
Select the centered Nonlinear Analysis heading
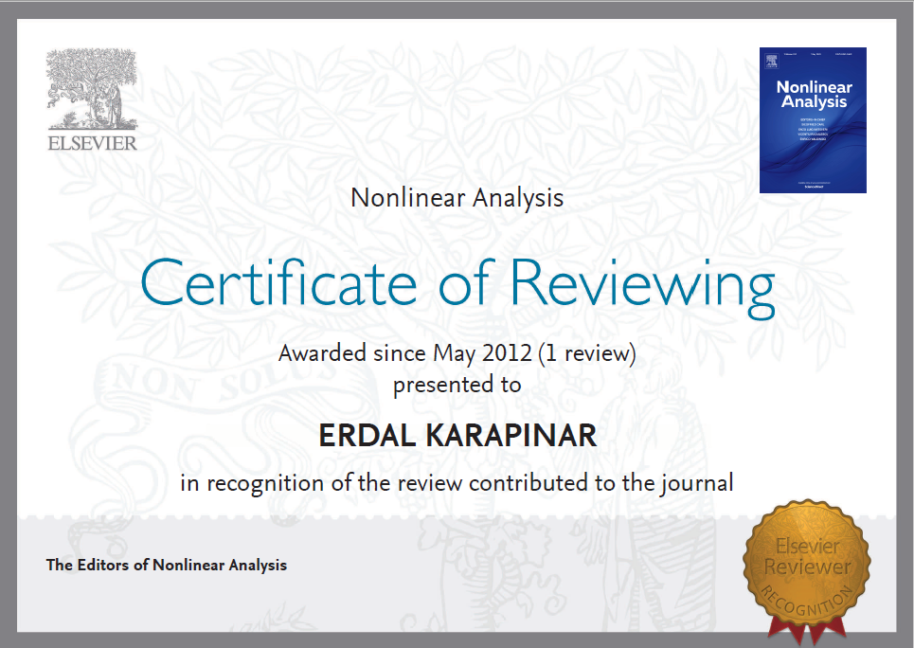tap(457, 198)
